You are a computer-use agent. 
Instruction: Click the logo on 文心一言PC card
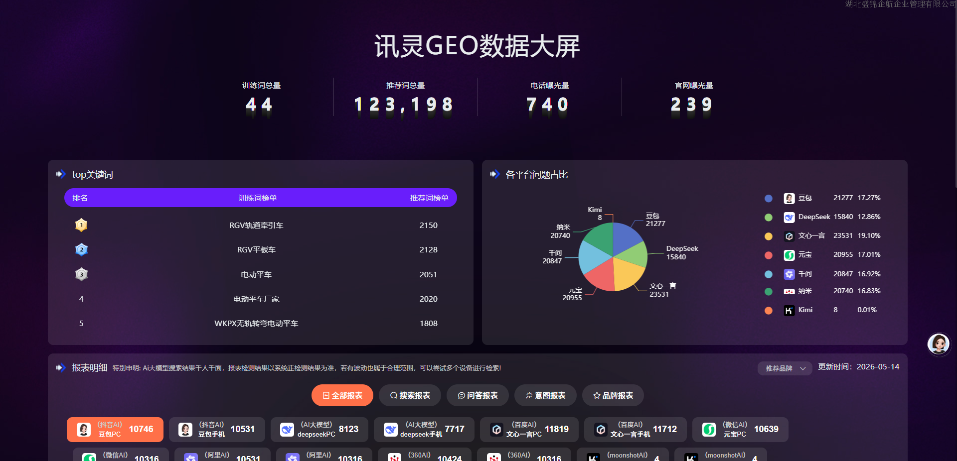tap(496, 430)
